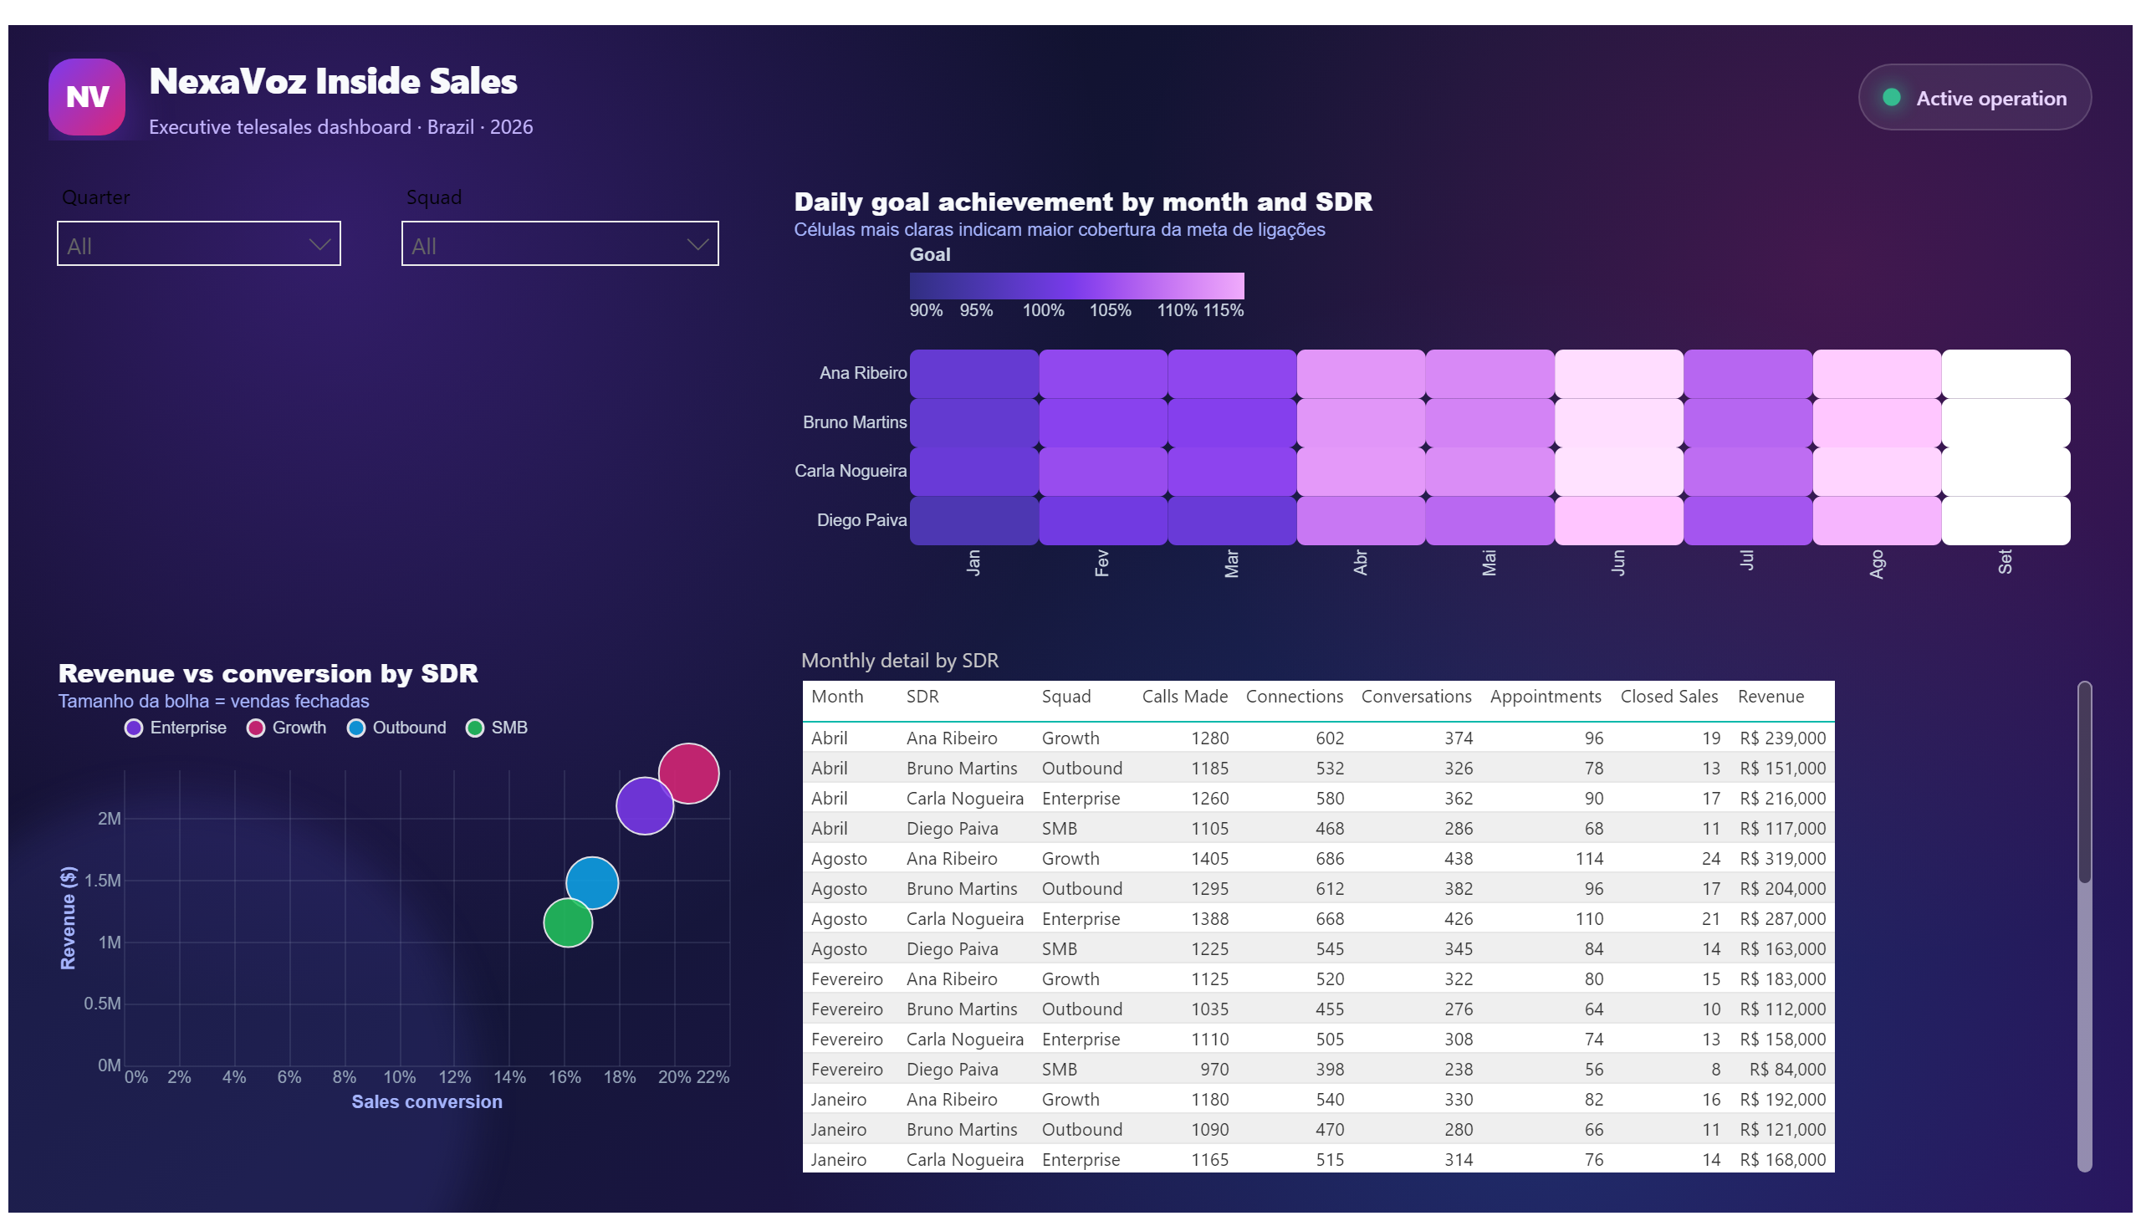Click Ana Ribeiro heatmap row label

tap(863, 373)
